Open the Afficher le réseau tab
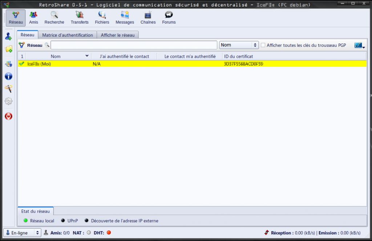The width and height of the screenshot is (372, 241). pos(118,35)
